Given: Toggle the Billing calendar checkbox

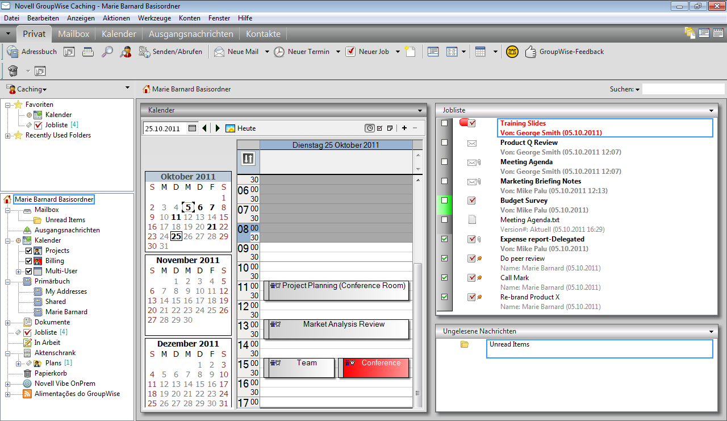Looking at the screenshot, I should 29,261.
